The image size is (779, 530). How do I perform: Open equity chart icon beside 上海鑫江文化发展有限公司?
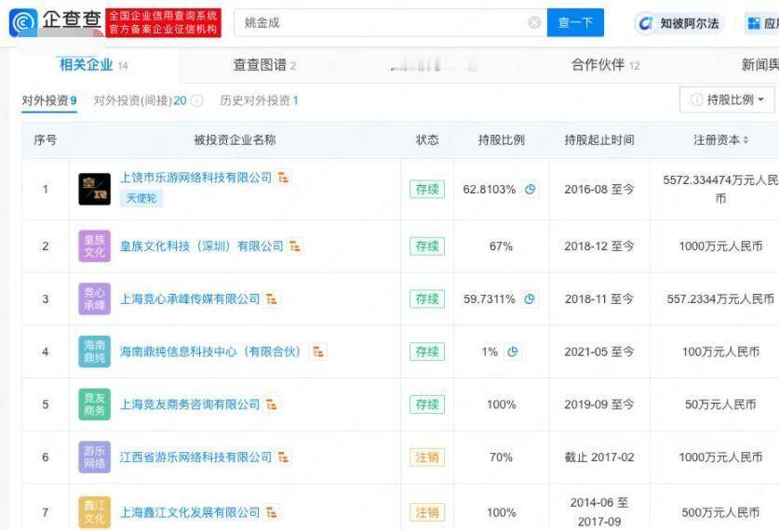271,512
